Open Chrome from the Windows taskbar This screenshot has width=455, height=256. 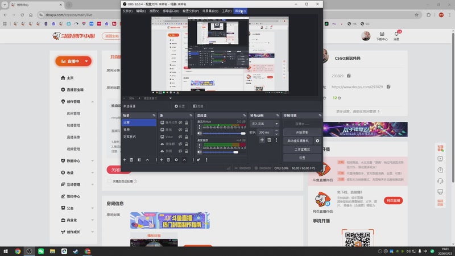(18, 251)
